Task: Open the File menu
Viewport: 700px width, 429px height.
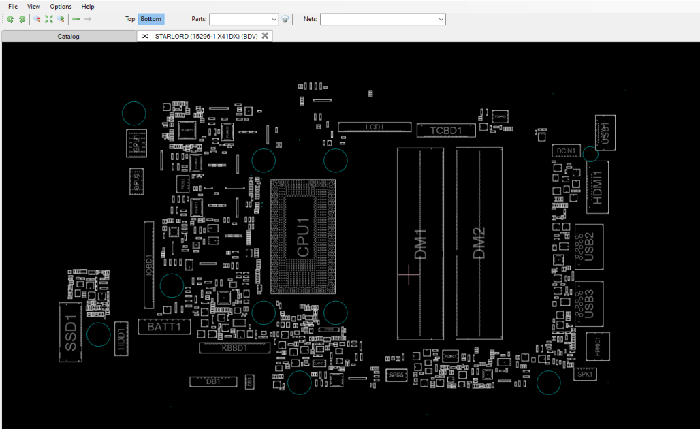Action: pyautogui.click(x=13, y=7)
